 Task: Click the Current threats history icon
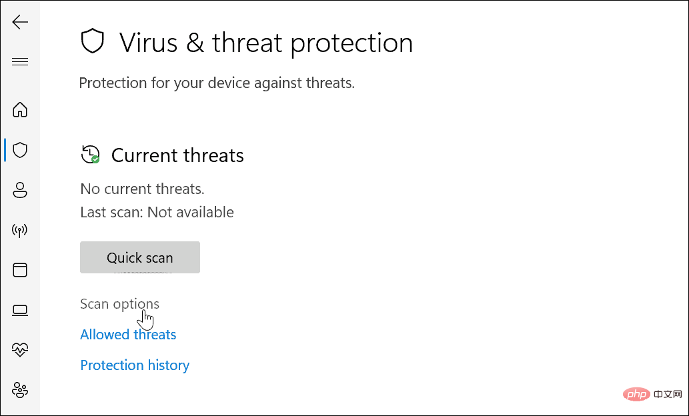[89, 154]
